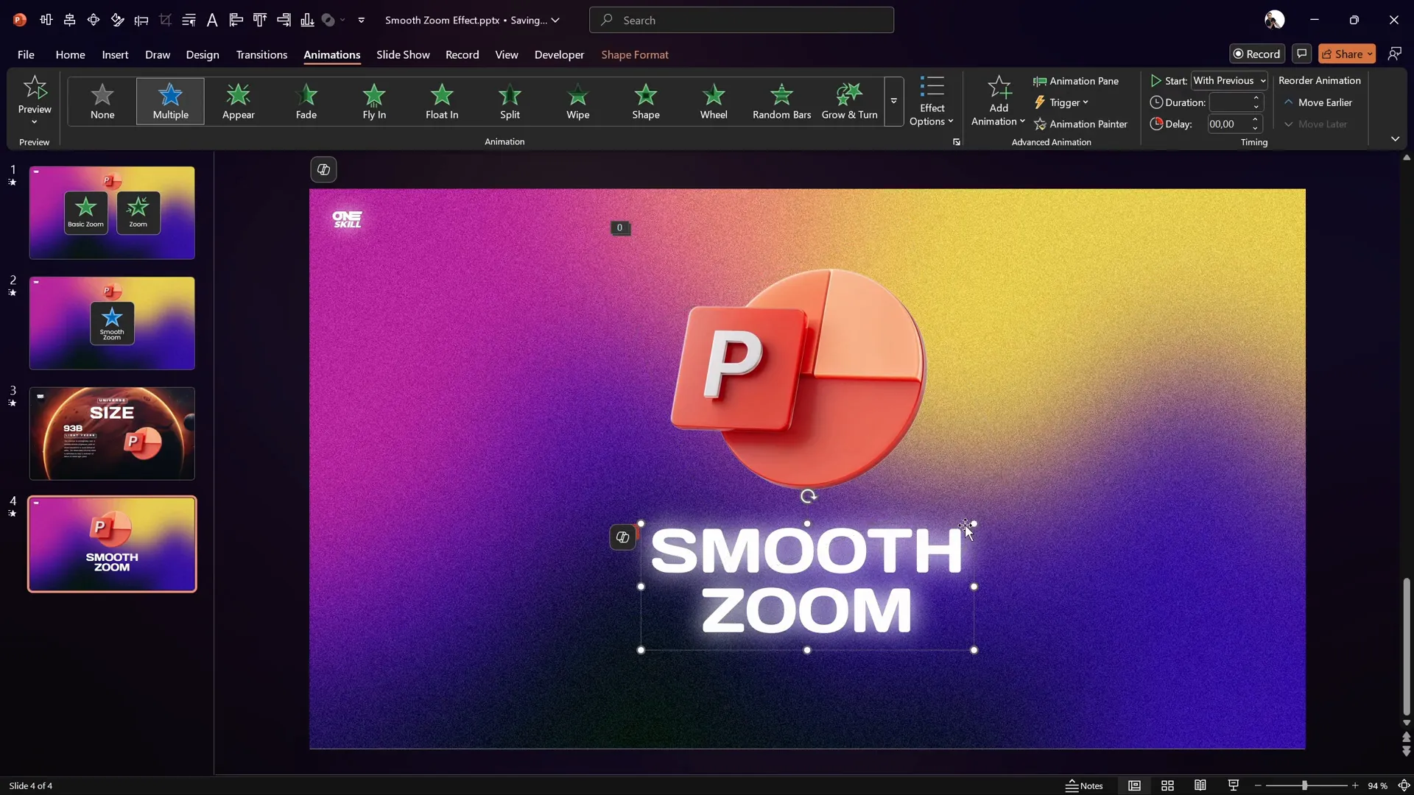The height and width of the screenshot is (795, 1414).
Task: Open the Comments icon in title bar
Action: pos(1302,54)
